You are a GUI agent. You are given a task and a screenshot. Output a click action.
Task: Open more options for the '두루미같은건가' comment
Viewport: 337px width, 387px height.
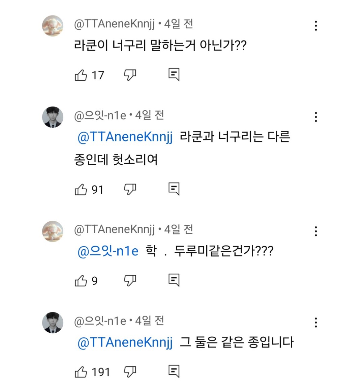point(316,231)
